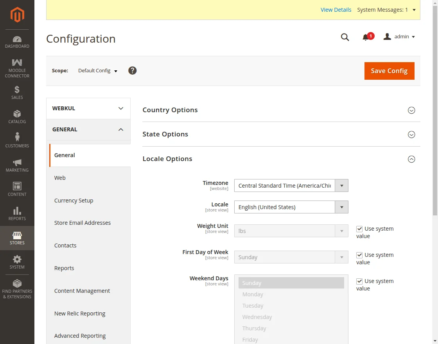Click the magnifying glass search icon
This screenshot has height=344, width=438.
pyautogui.click(x=345, y=37)
